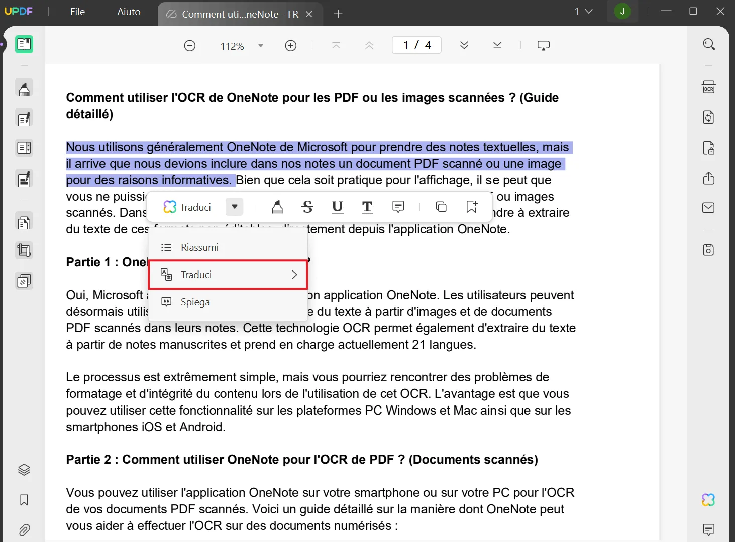Image resolution: width=735 pixels, height=542 pixels.
Task: Open the File menu
Action: 77,12
